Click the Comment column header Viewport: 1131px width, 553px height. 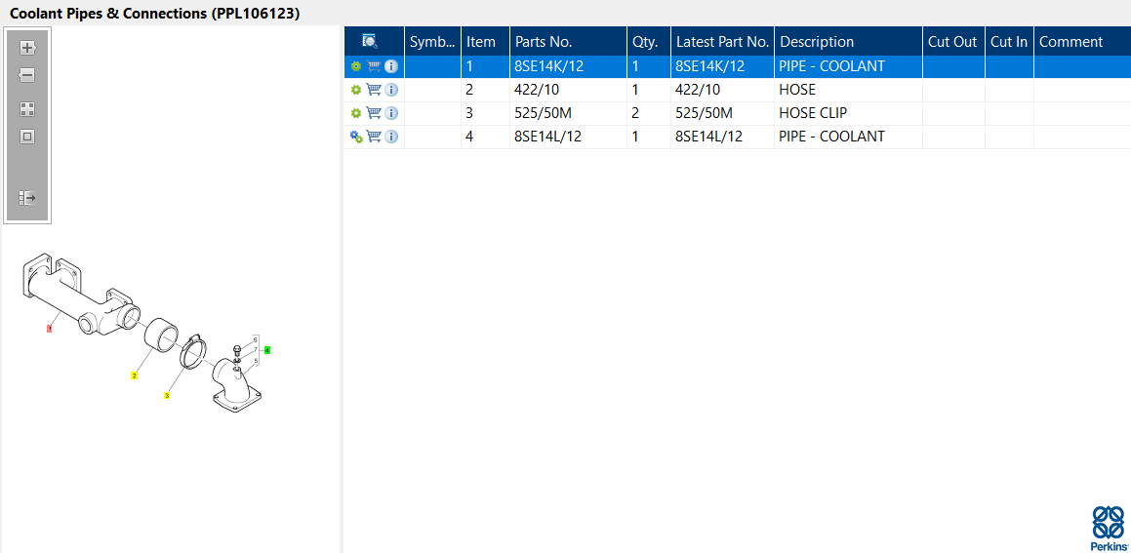pyautogui.click(x=1082, y=42)
